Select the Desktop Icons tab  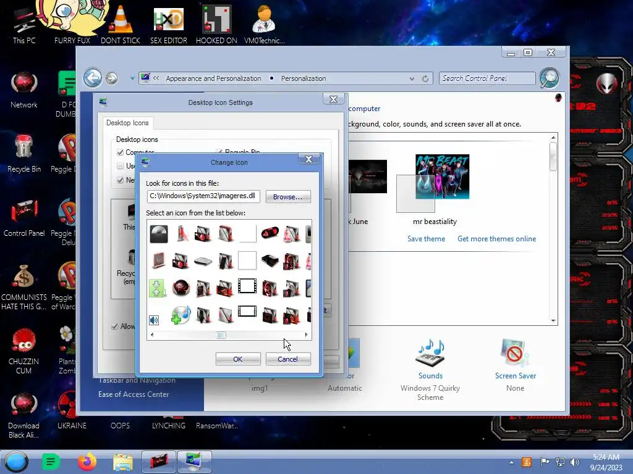pos(127,123)
